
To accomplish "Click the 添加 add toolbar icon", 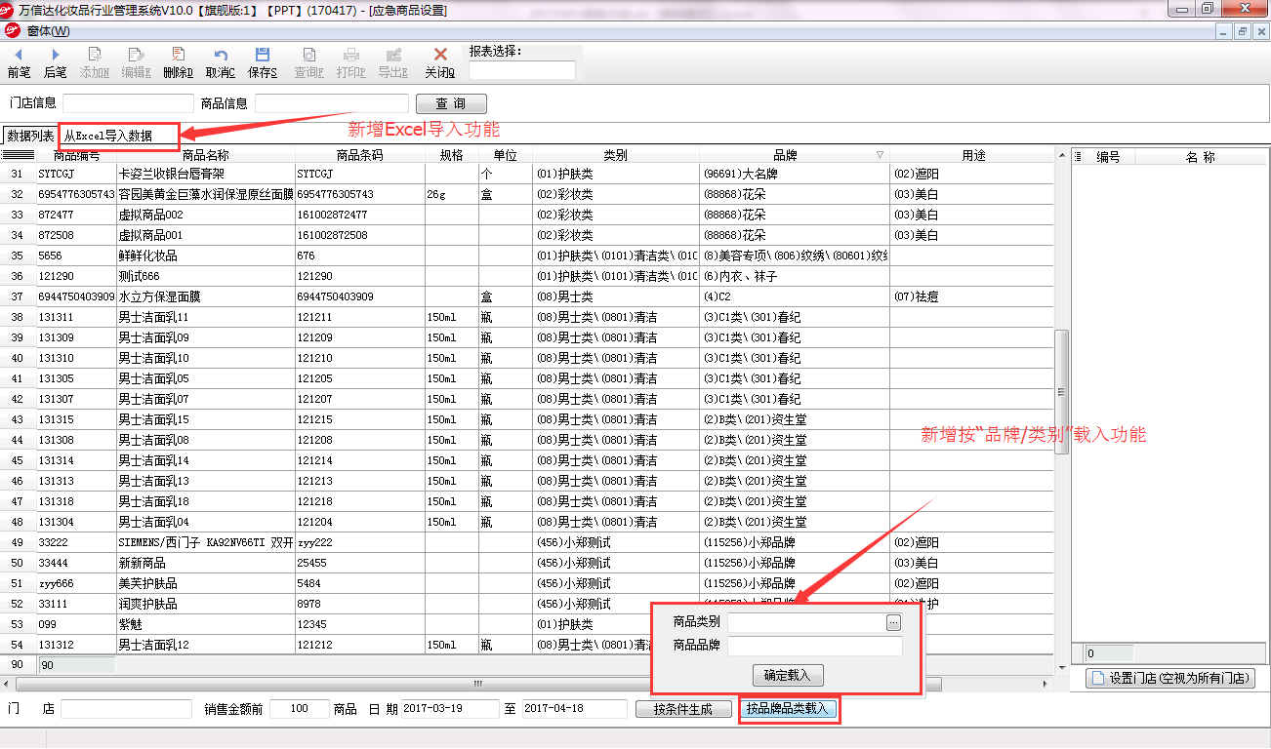I will pos(95,63).
